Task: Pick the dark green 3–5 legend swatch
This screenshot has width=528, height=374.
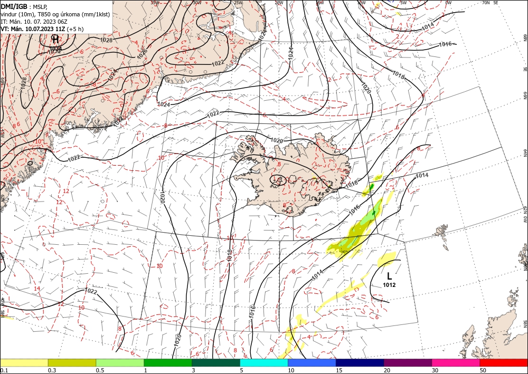Action: point(216,362)
